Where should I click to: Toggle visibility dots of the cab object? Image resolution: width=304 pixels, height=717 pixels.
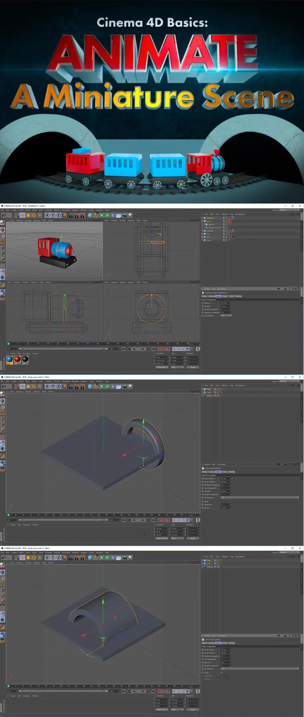click(x=226, y=234)
